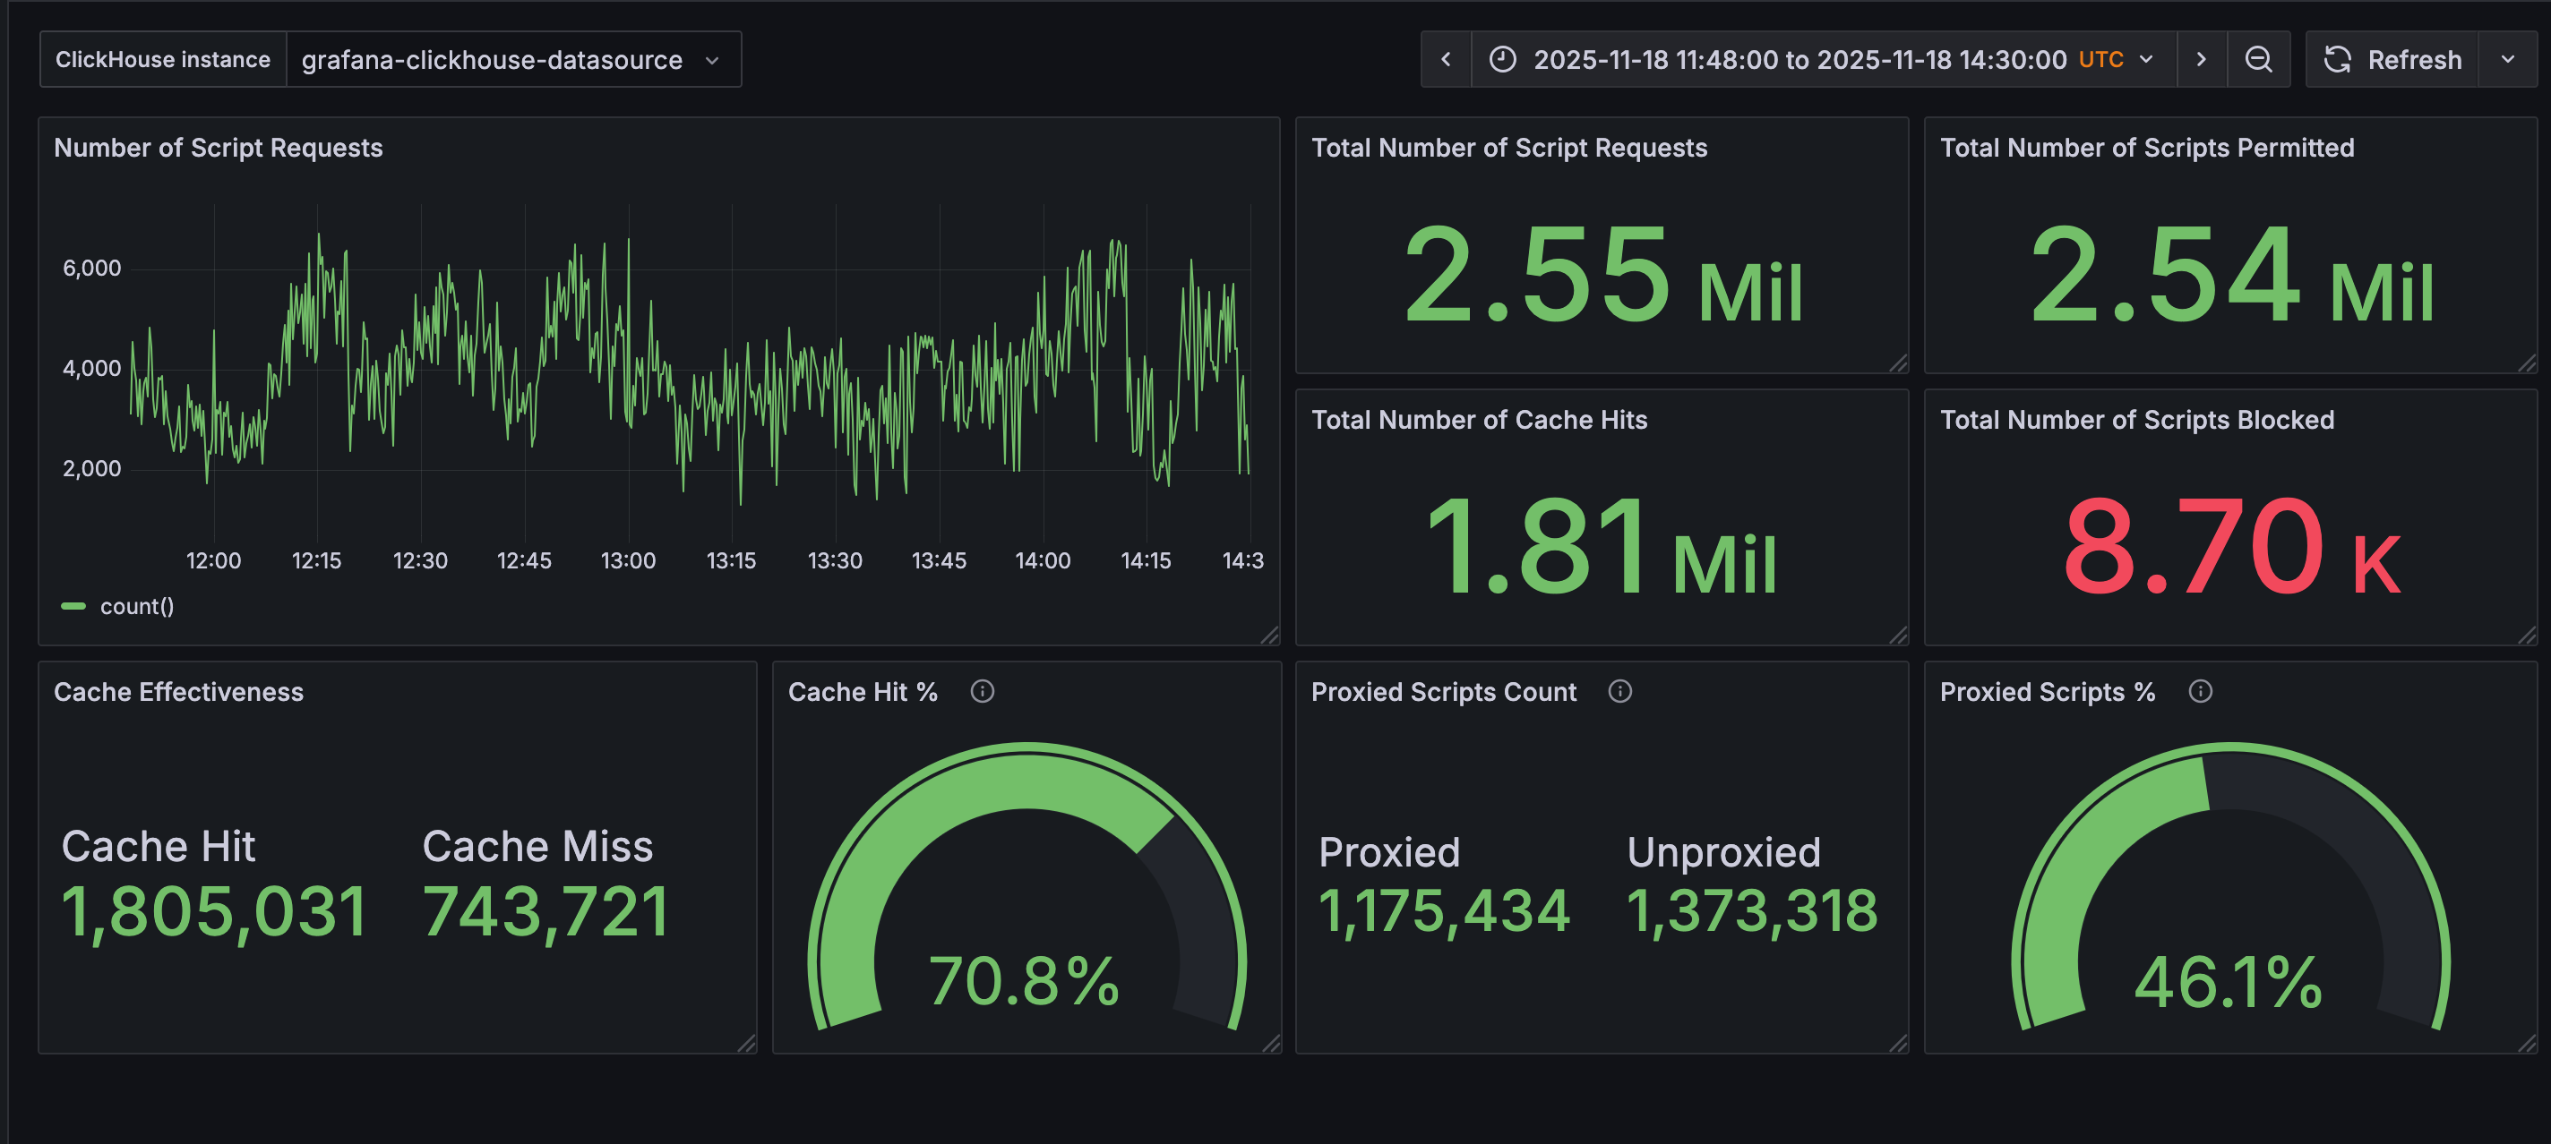Click info icon beside Proxied Scripts Count
The image size is (2551, 1144).
[1619, 691]
